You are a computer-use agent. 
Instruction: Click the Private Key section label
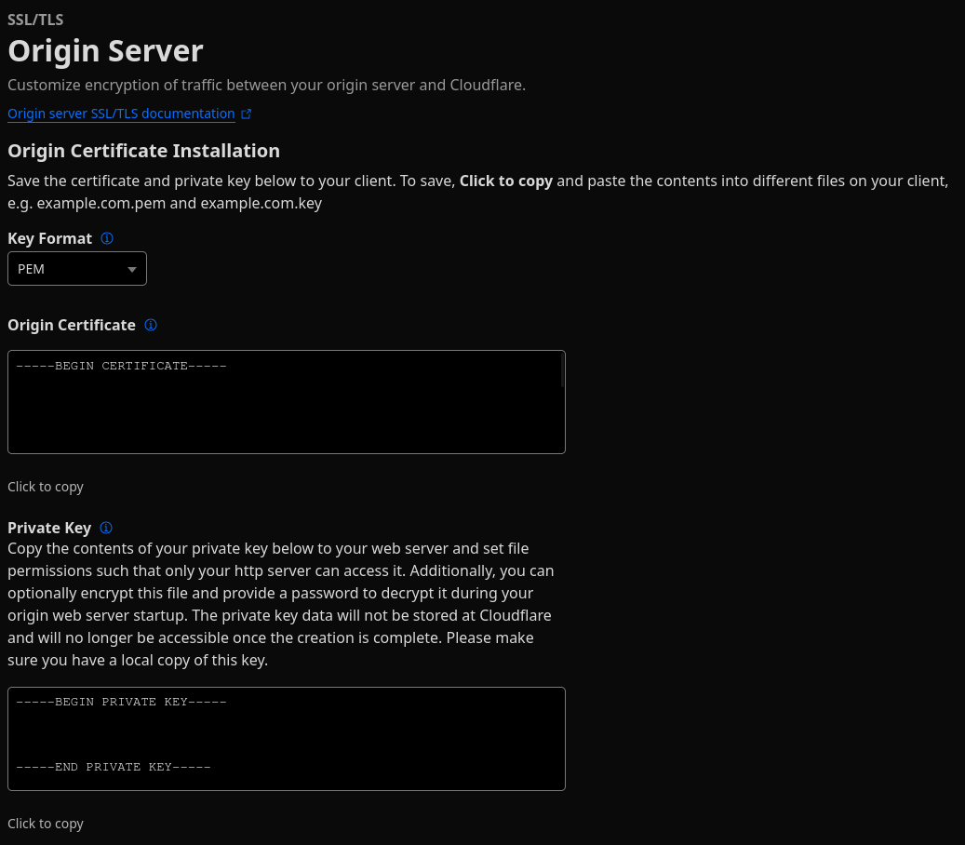[49, 528]
